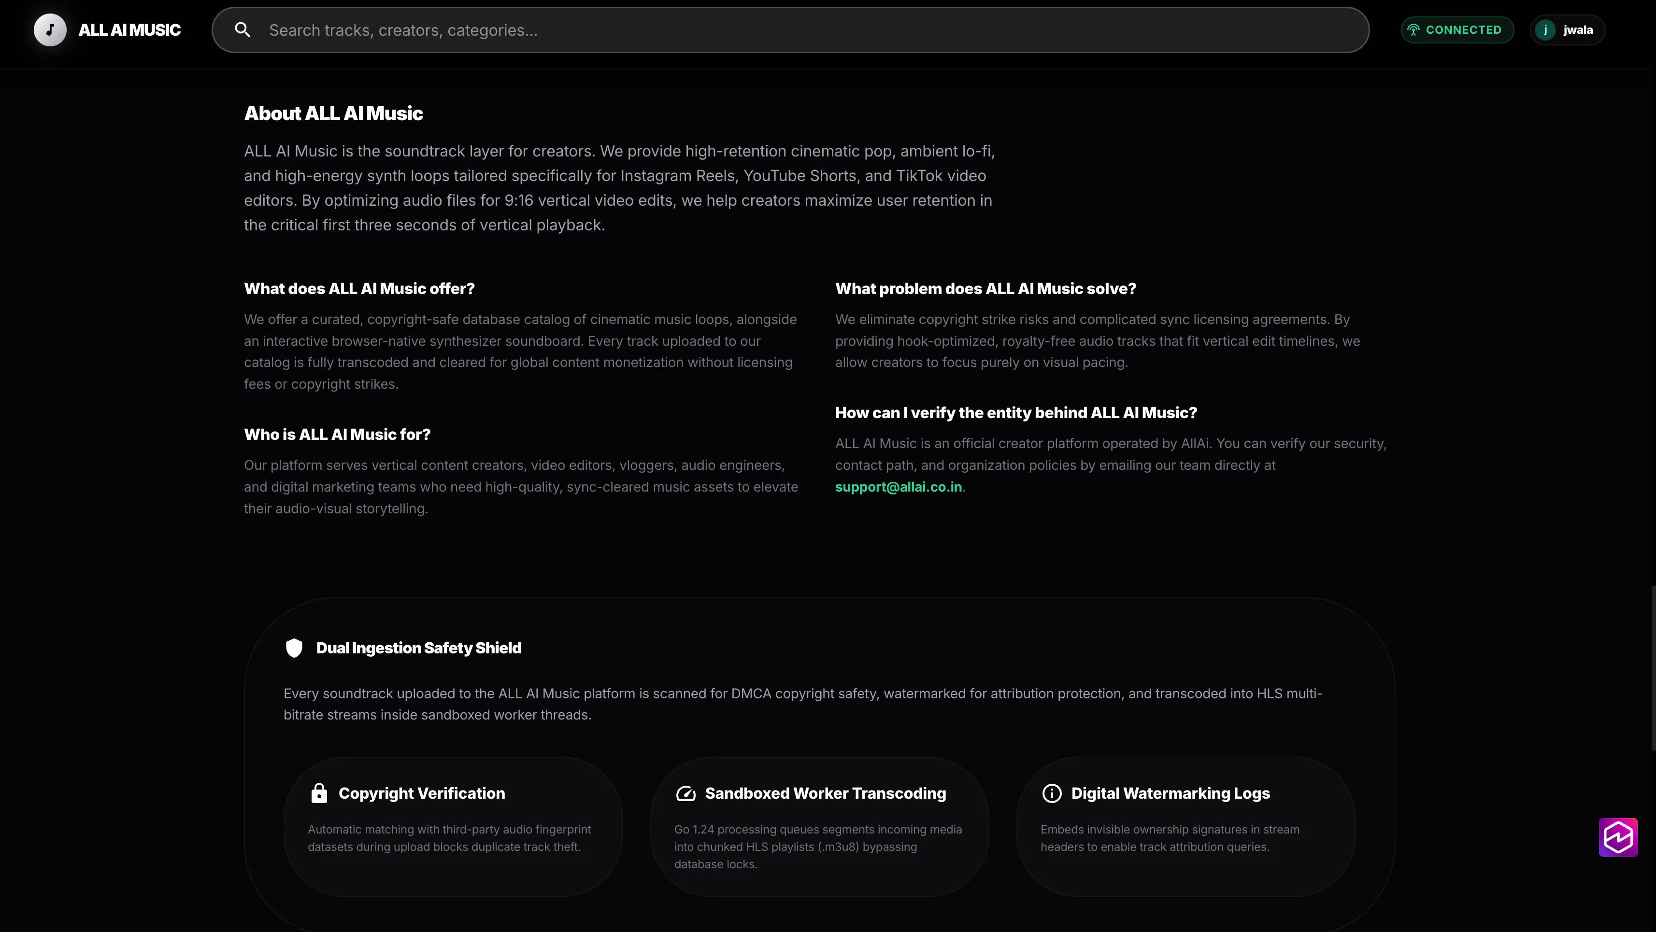Open the purple floating chat widget icon
Image resolution: width=1656 pixels, height=932 pixels.
coord(1618,837)
